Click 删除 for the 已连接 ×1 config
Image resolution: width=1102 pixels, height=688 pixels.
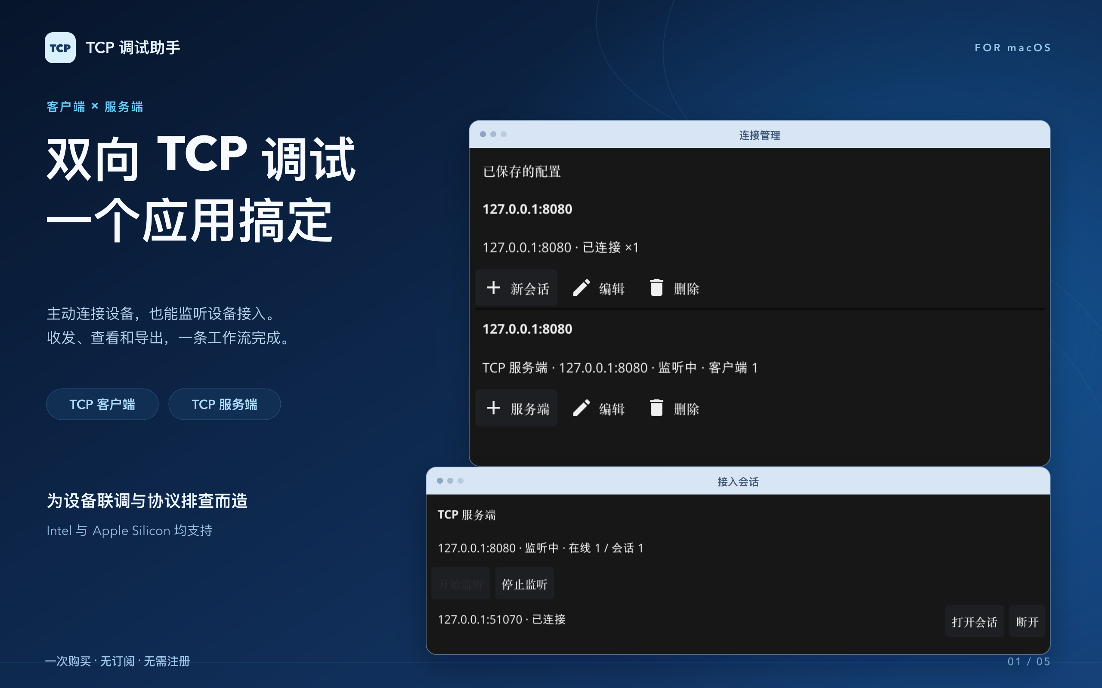pyautogui.click(x=686, y=289)
